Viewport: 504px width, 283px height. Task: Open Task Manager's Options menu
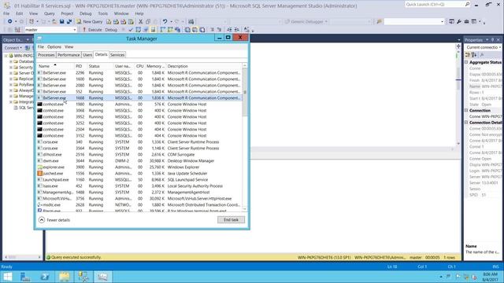pos(54,47)
